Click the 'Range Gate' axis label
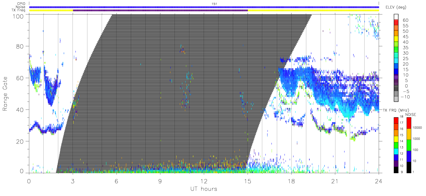 tap(5, 94)
